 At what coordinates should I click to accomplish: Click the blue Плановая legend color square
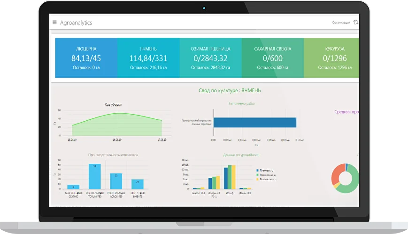(257, 170)
